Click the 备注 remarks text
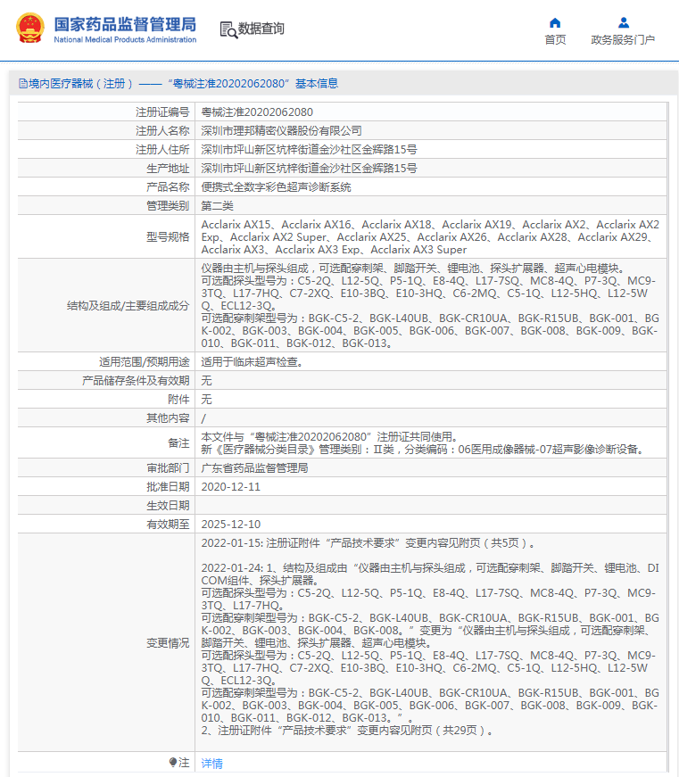The height and width of the screenshot is (777, 679). point(423,443)
